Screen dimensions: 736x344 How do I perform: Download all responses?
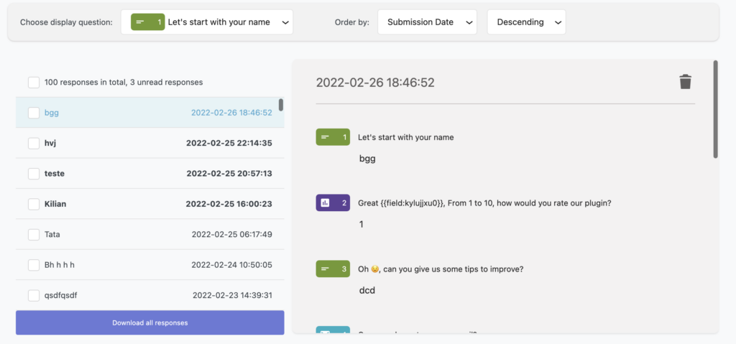coord(149,323)
